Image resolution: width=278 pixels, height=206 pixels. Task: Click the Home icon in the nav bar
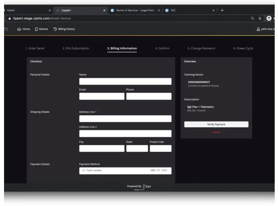coord(19,29)
